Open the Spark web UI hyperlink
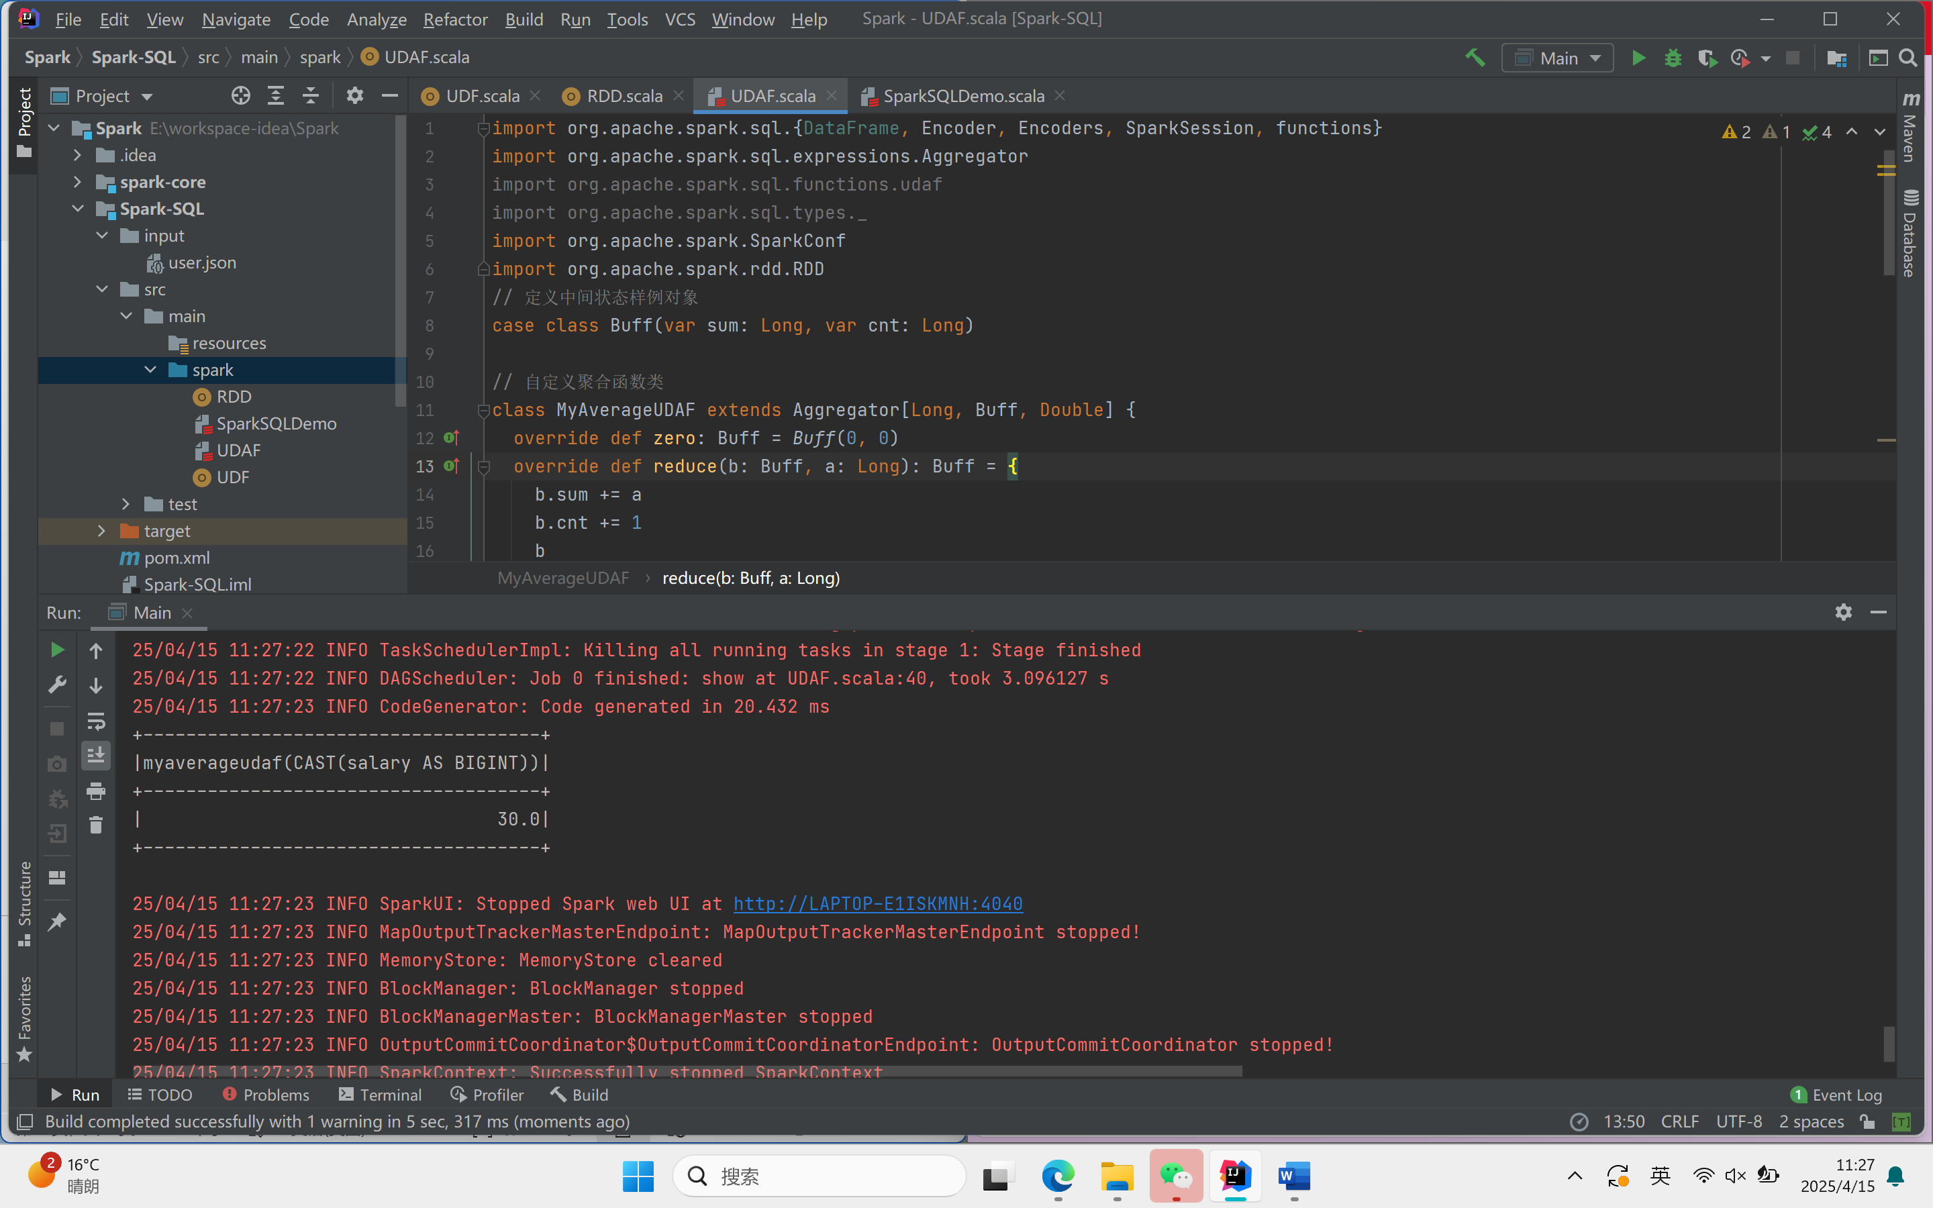The width and height of the screenshot is (1933, 1208). pos(877,903)
